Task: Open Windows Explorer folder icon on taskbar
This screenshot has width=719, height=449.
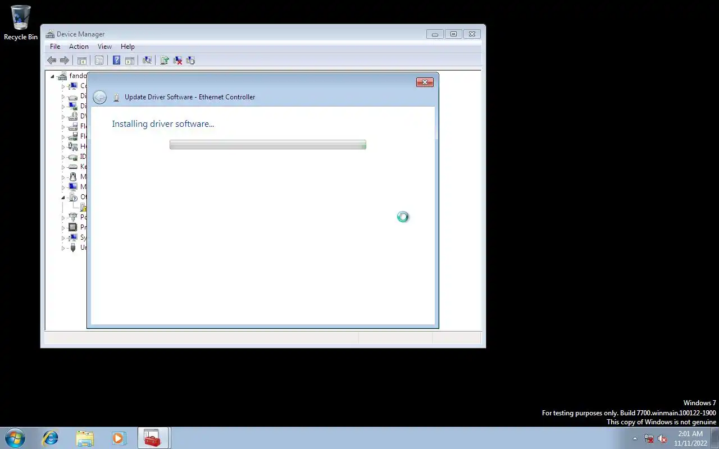Action: click(85, 438)
